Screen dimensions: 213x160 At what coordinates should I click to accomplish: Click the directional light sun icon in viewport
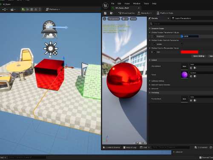point(51,49)
